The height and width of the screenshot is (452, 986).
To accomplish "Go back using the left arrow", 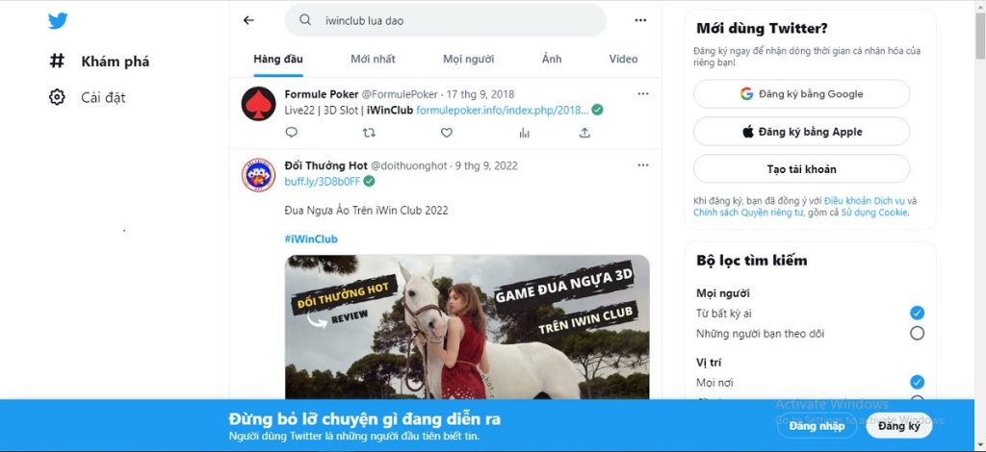I will pyautogui.click(x=248, y=20).
